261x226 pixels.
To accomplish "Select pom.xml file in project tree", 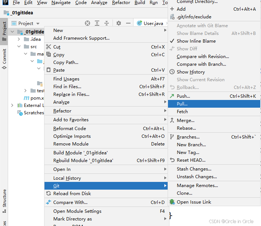I will pyautogui.click(x=37, y=98).
